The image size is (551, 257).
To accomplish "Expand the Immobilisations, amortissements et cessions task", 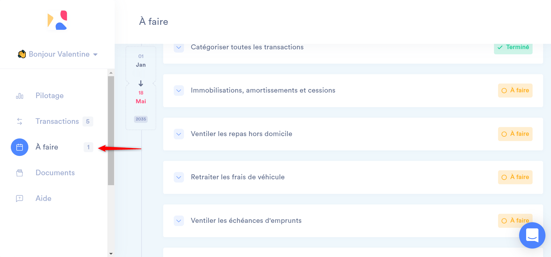I will 179,91.
